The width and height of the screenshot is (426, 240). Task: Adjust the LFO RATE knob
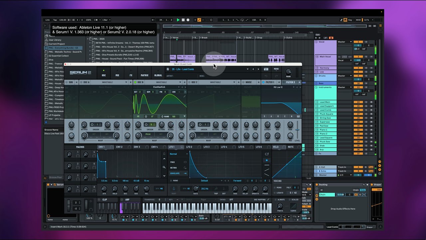point(196,189)
